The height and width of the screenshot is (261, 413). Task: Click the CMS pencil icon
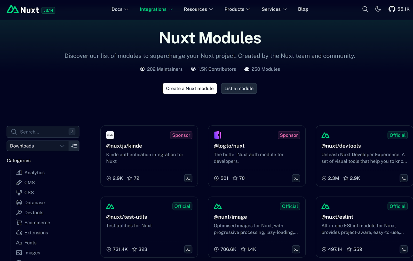tap(19, 183)
